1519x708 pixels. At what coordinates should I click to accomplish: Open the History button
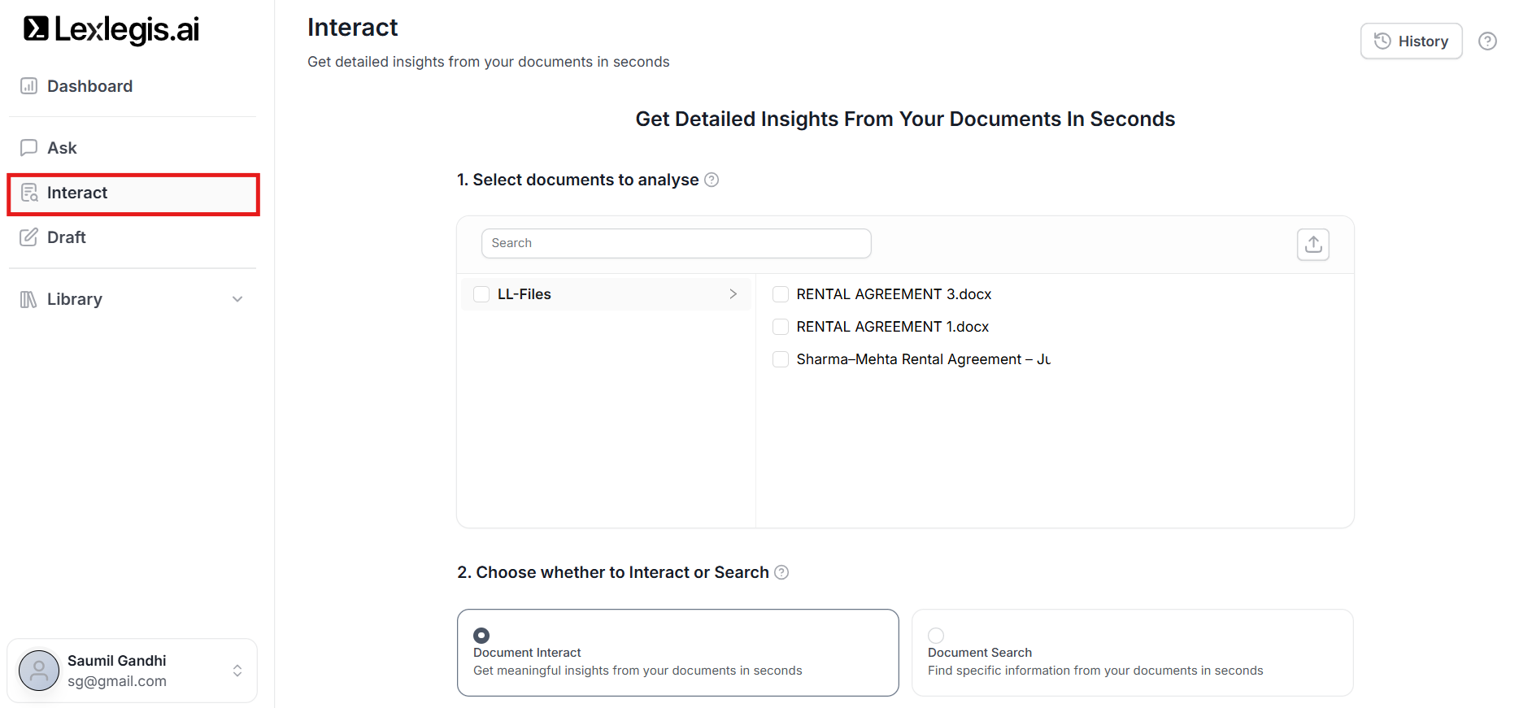click(x=1411, y=41)
